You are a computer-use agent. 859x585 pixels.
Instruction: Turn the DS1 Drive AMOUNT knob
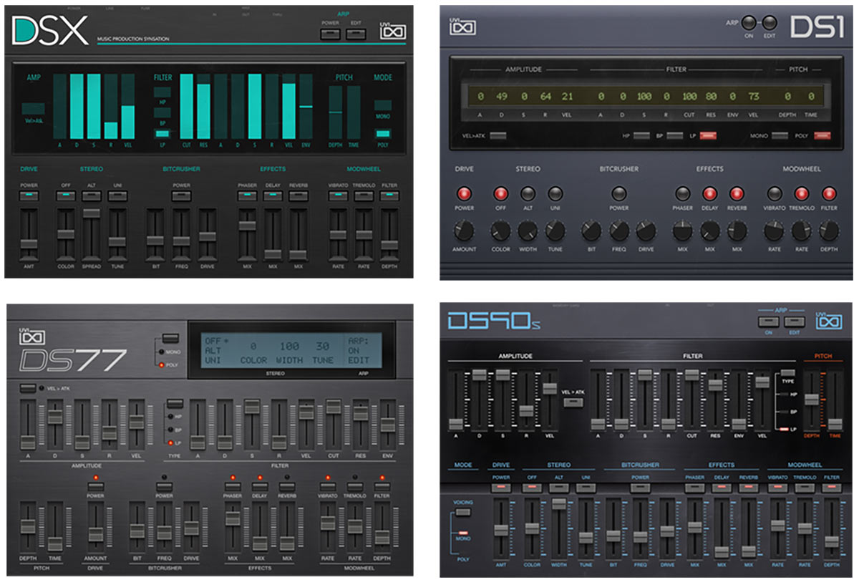(463, 231)
